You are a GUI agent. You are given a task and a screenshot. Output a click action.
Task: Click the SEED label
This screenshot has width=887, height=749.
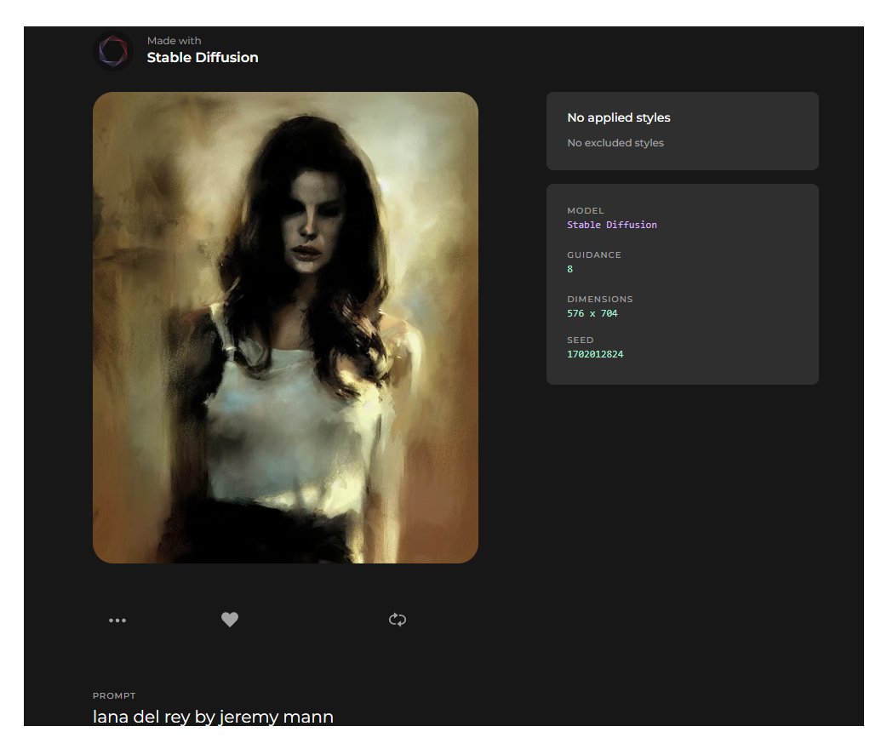tap(580, 340)
